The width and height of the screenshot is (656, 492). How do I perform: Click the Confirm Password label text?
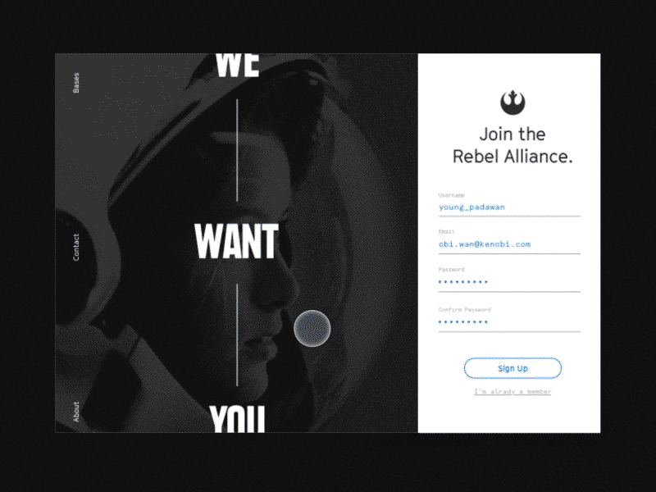pos(464,310)
